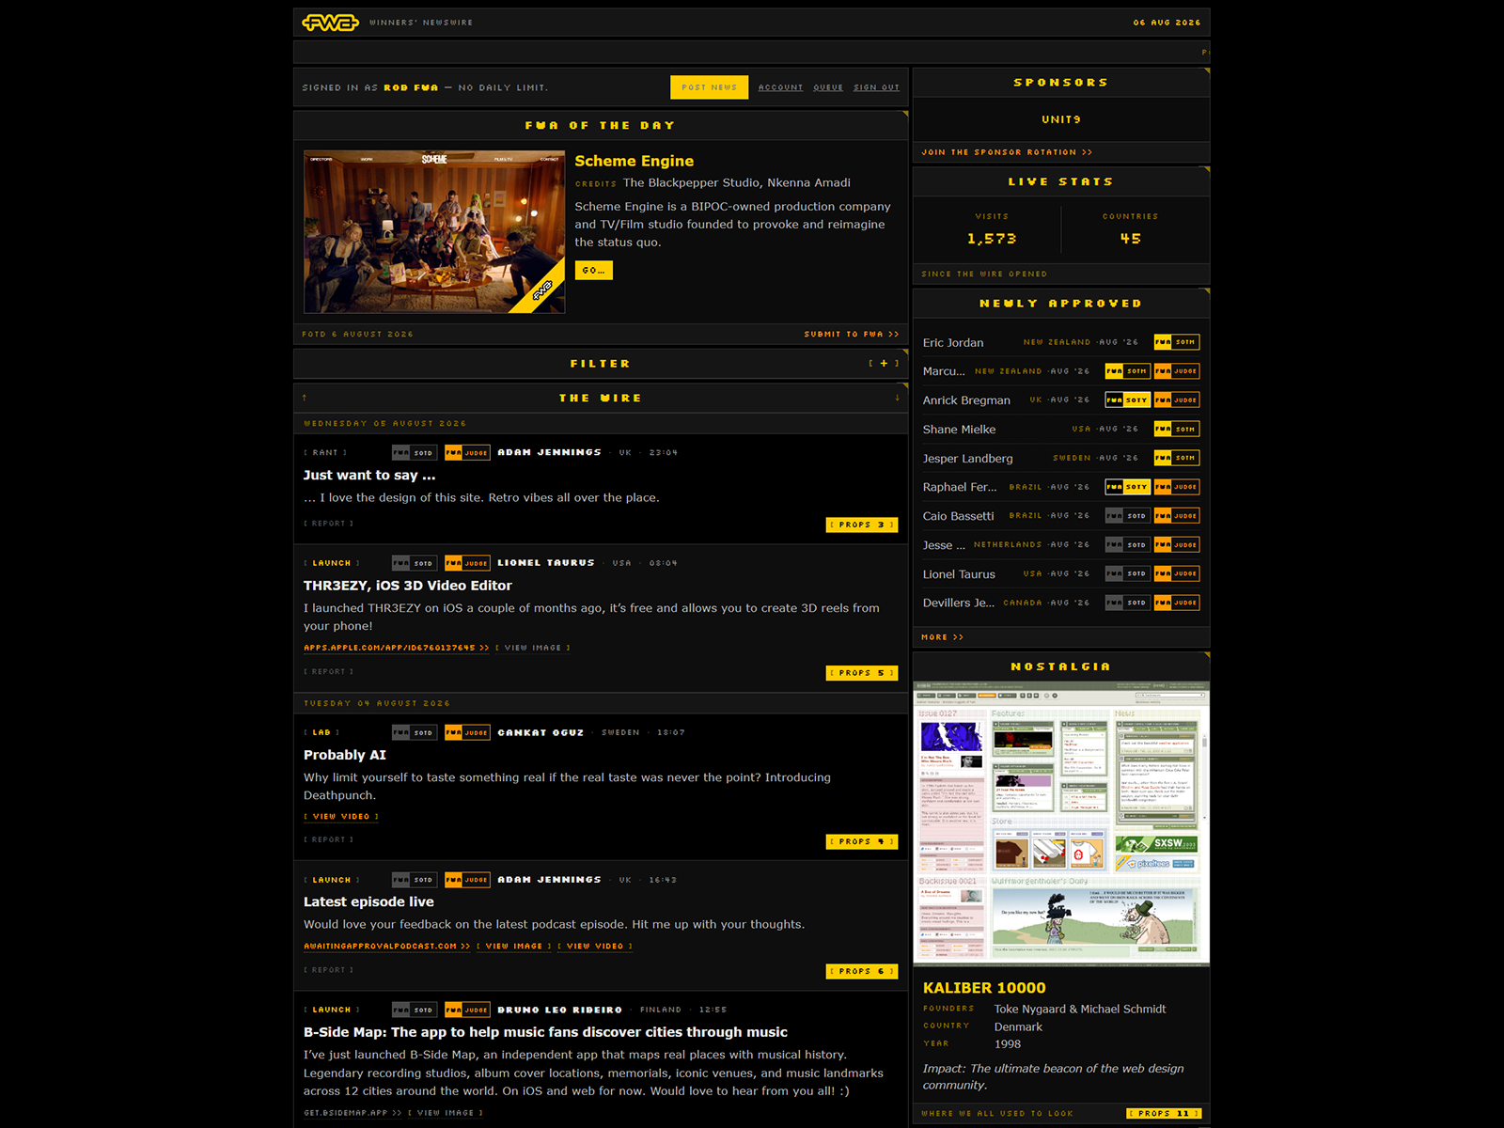This screenshot has height=1128, width=1504.
Task: Open Jesper Landberg's profile name
Action: (968, 459)
